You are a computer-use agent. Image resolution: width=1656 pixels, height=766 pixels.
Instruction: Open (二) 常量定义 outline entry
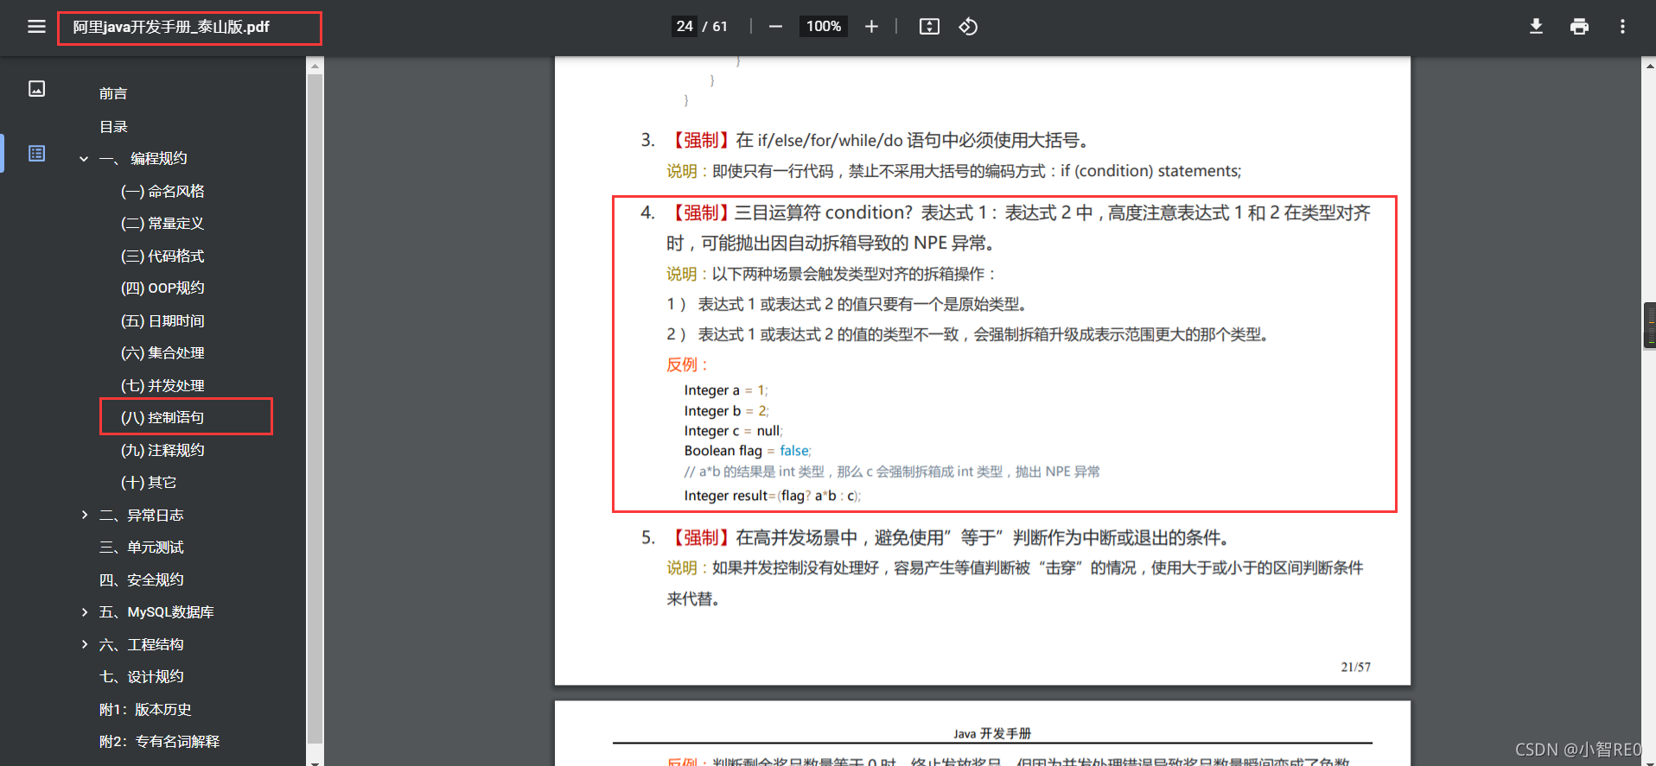pos(162,223)
